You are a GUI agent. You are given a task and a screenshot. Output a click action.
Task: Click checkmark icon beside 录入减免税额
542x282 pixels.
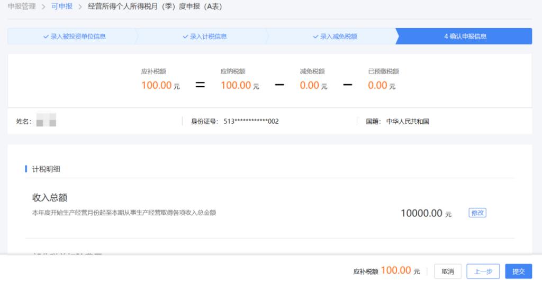click(315, 37)
